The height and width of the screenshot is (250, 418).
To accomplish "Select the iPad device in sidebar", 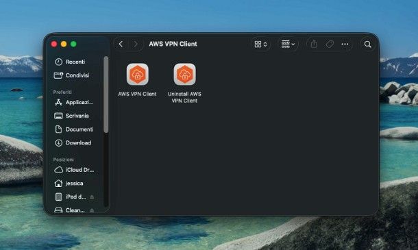I will coord(70,197).
